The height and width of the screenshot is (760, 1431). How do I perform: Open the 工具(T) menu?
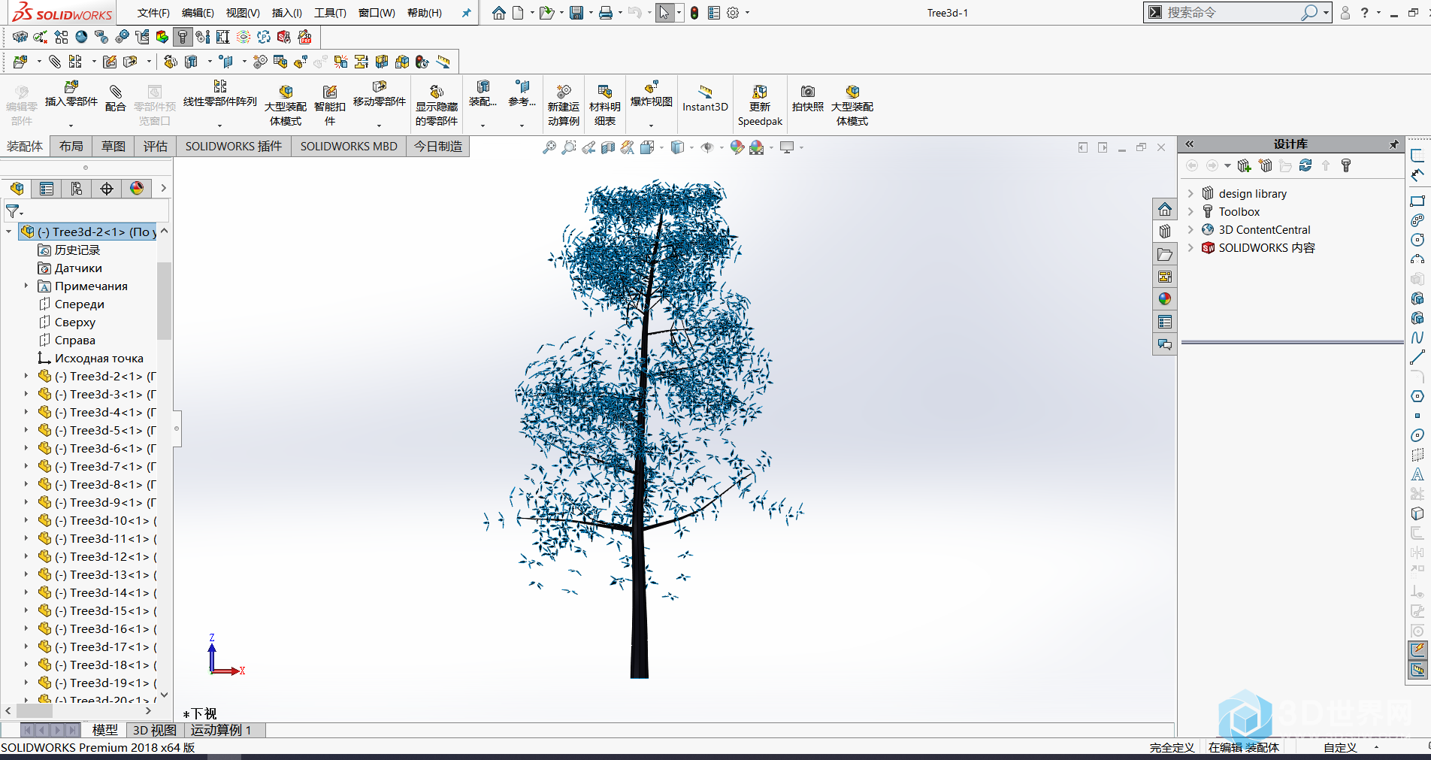(330, 13)
